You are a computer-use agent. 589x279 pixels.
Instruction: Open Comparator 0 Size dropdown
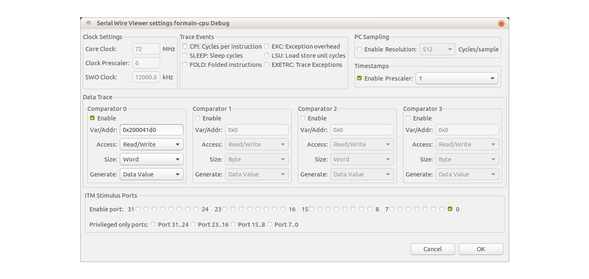(152, 160)
